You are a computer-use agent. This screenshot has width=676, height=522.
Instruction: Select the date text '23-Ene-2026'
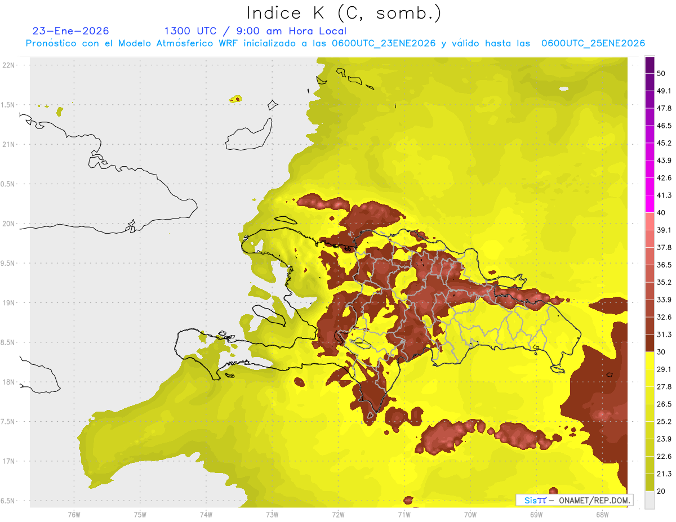71,31
